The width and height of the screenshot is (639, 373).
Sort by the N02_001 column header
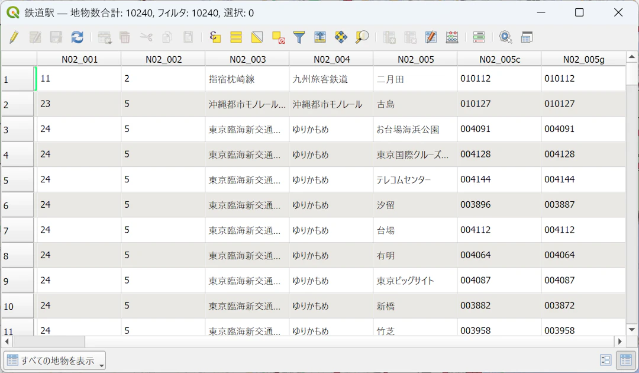coord(79,60)
